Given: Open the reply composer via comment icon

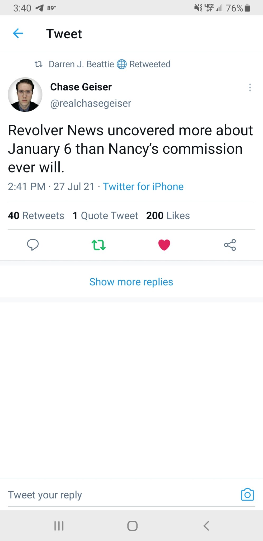Looking at the screenshot, I should pyautogui.click(x=33, y=245).
